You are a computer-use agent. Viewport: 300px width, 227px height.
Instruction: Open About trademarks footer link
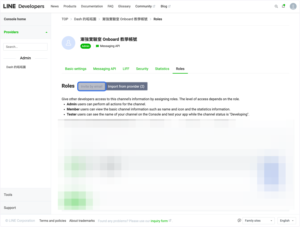pos(82,221)
